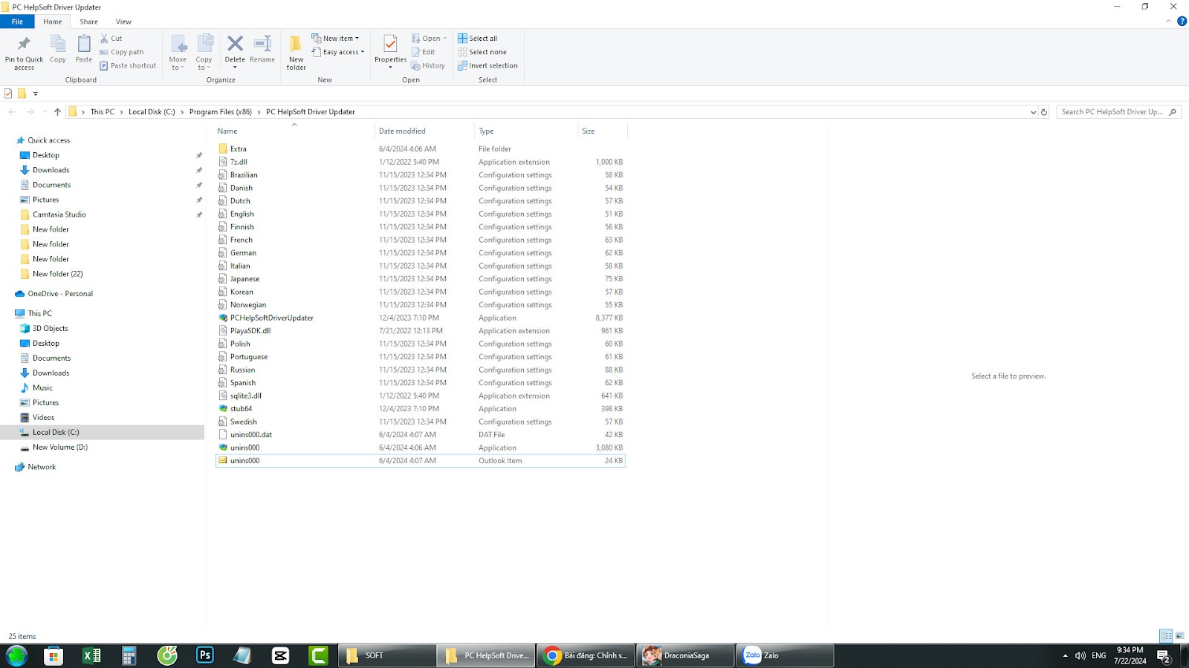Open the File Explorer Help icon
Viewport: 1189px width, 668px height.
coord(1182,22)
